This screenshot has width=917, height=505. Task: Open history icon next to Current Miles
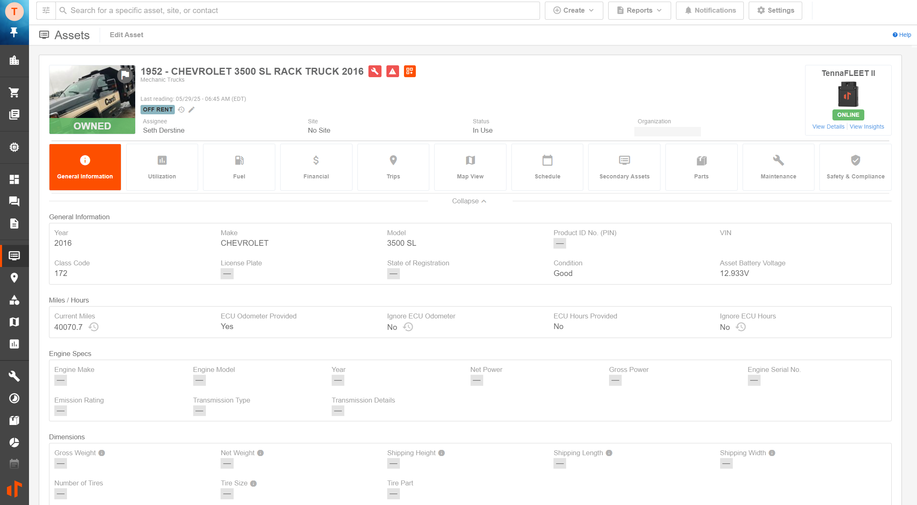(x=94, y=327)
